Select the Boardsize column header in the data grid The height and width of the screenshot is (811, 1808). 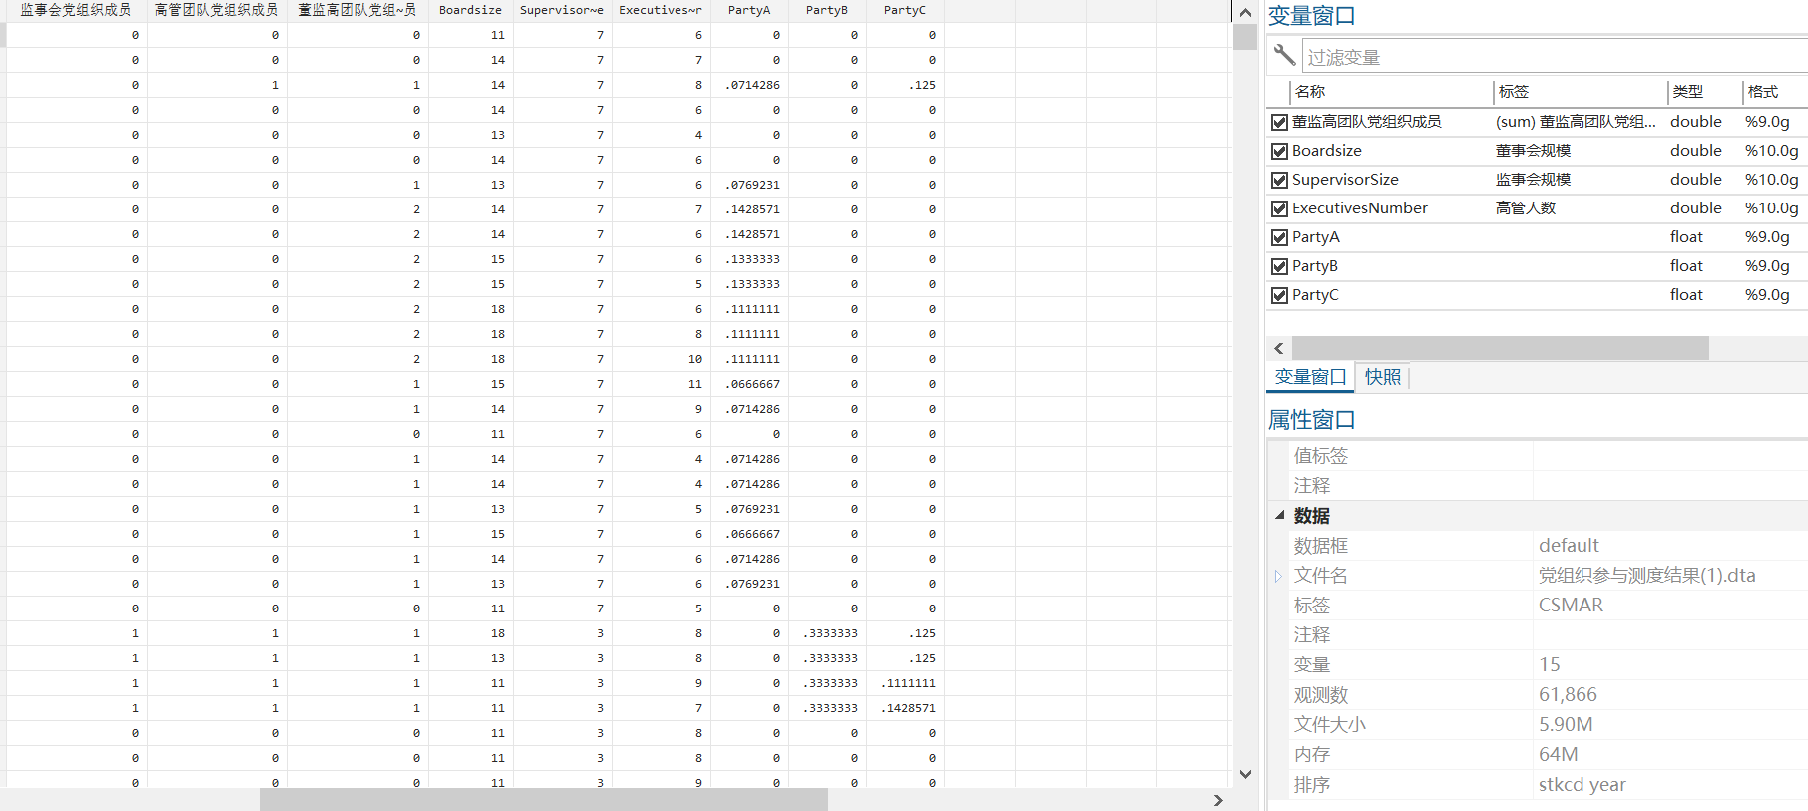click(x=470, y=10)
